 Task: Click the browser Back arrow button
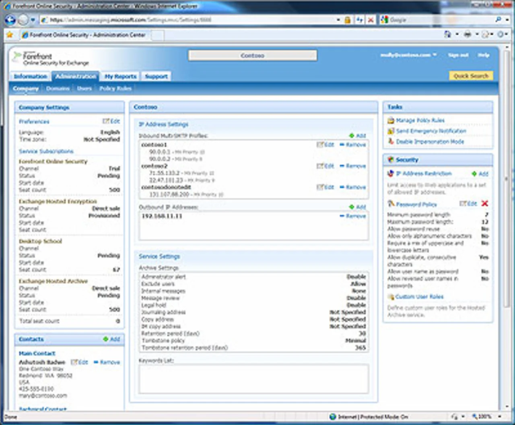(x=10, y=20)
